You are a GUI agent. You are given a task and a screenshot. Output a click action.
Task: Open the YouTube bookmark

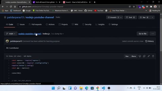[x=99, y=11]
